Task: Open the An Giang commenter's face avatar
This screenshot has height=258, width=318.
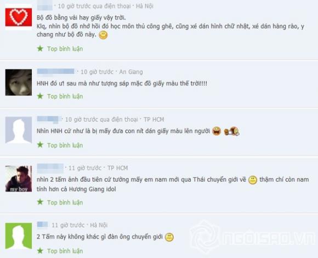Action: tap(19, 83)
